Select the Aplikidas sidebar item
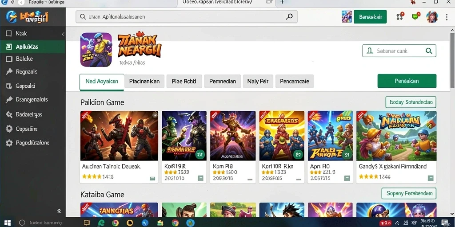The width and height of the screenshot is (455, 227). coord(33,47)
